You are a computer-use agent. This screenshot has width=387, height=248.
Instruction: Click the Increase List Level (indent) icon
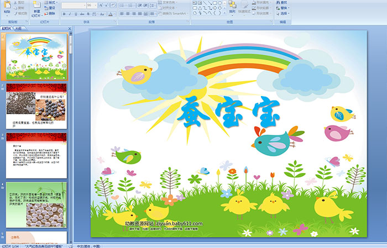point(145,6)
